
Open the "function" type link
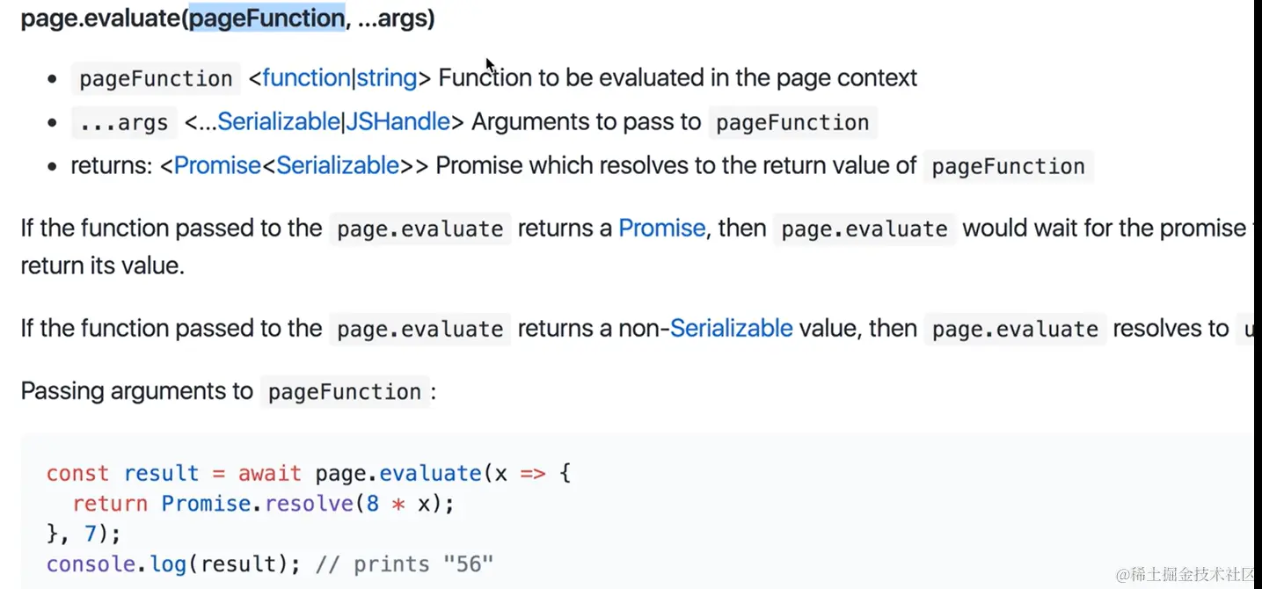(306, 78)
